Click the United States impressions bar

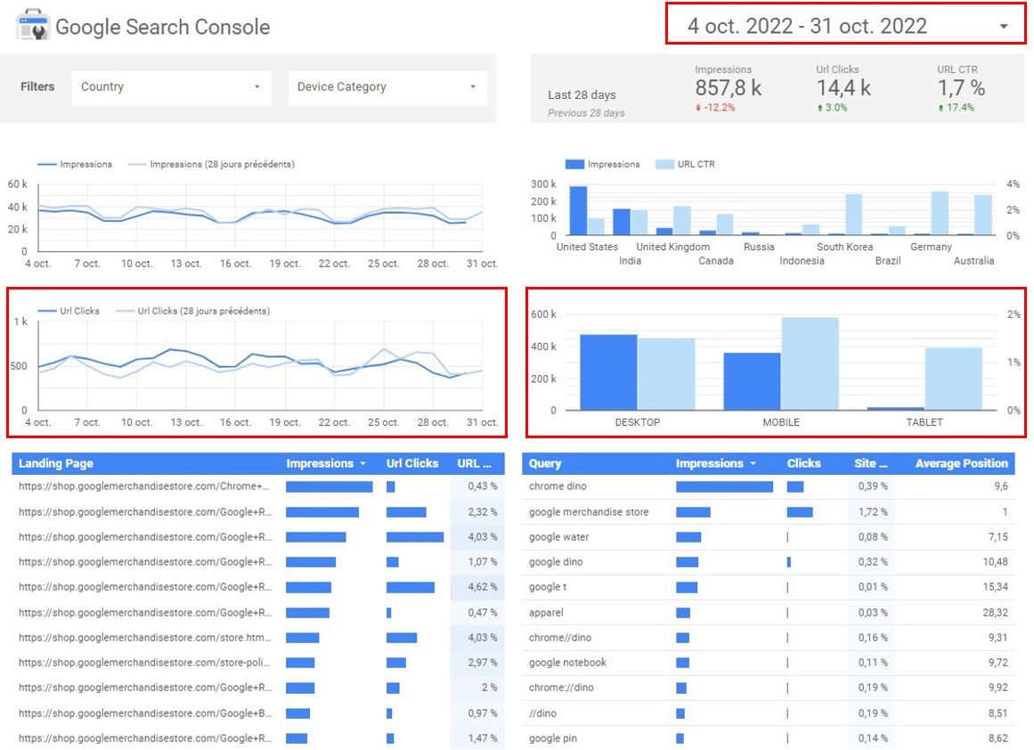[x=578, y=211]
